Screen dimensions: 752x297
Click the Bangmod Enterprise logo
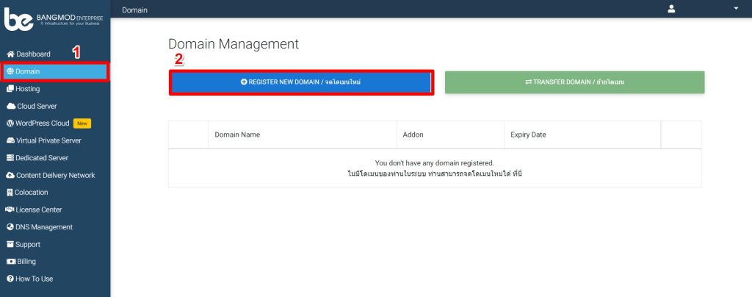pyautogui.click(x=54, y=19)
